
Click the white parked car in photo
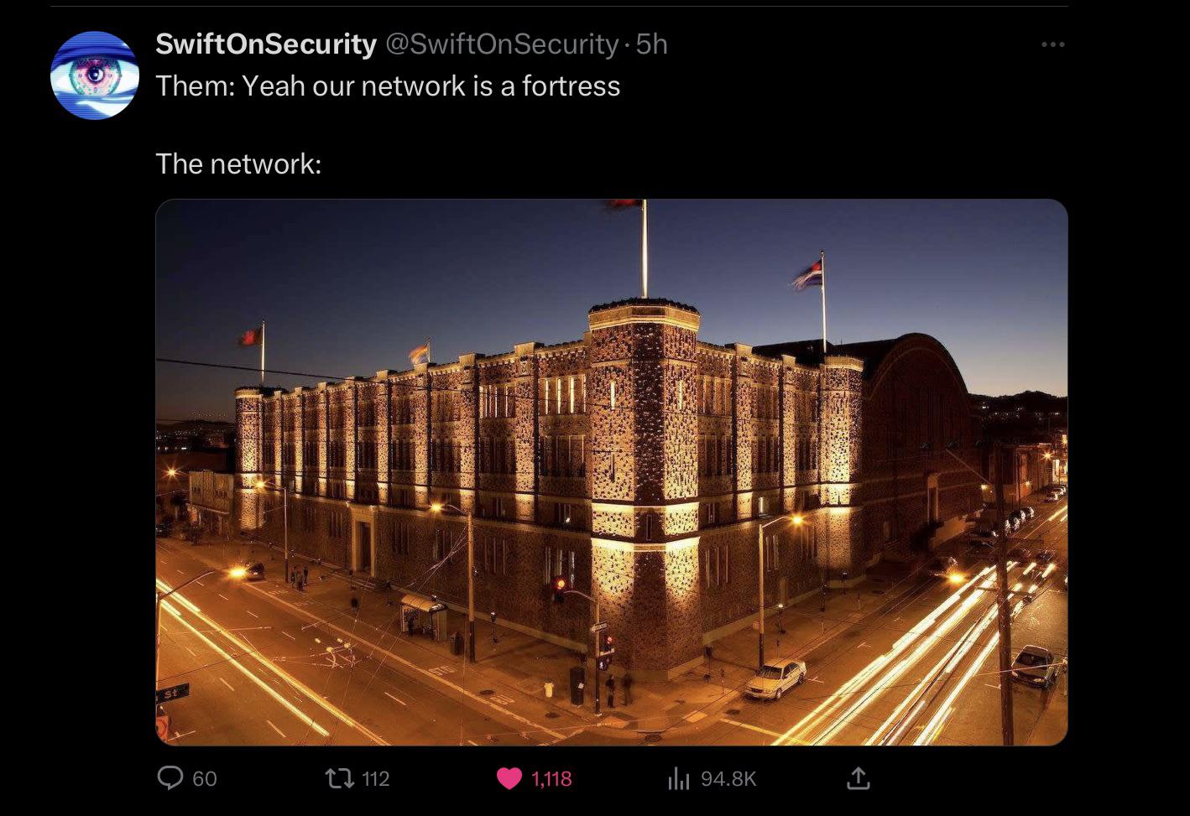(775, 678)
